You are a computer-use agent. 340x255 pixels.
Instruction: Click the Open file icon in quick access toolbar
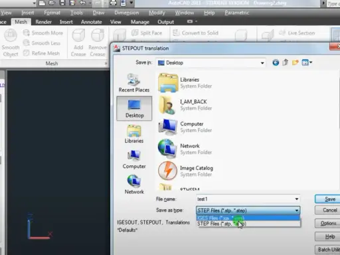[x=52, y=3]
